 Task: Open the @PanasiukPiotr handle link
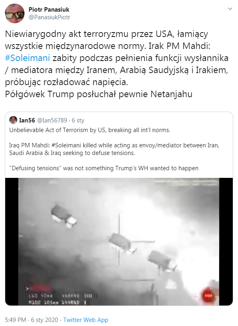pyautogui.click(x=49, y=17)
